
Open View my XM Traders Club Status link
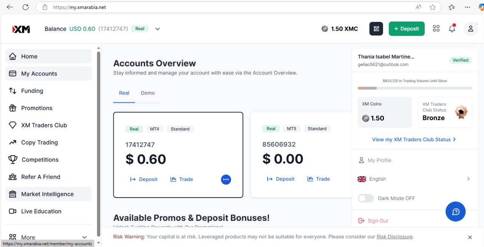coord(414,139)
